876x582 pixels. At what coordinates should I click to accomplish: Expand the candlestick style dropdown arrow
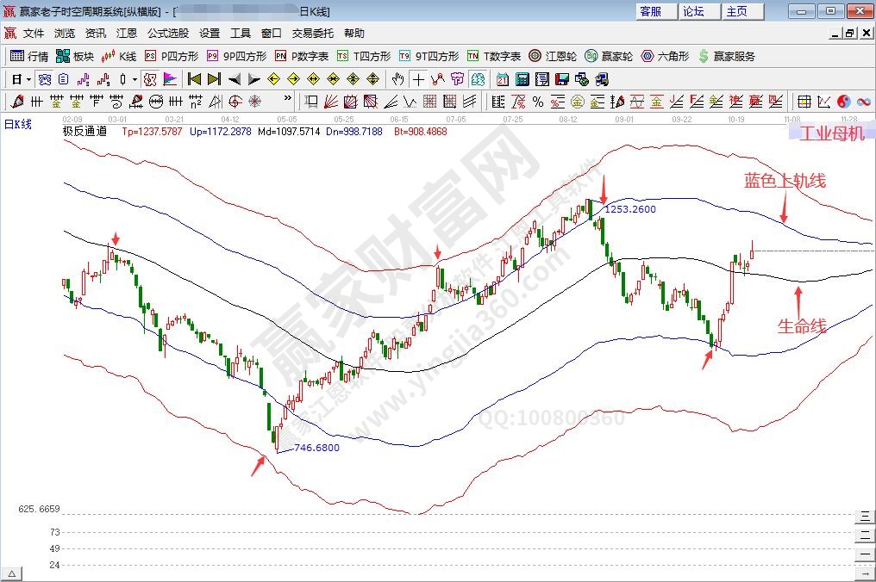pyautogui.click(x=135, y=79)
